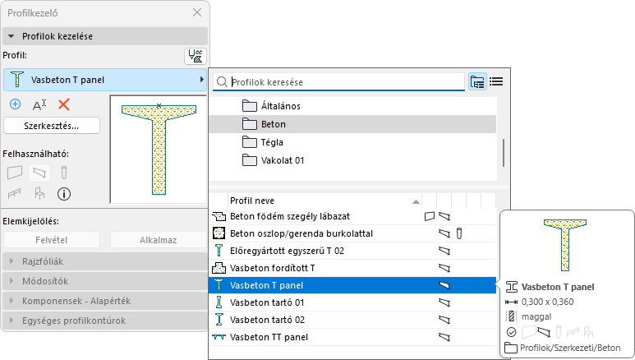Switch to flat list view icon

point(496,81)
